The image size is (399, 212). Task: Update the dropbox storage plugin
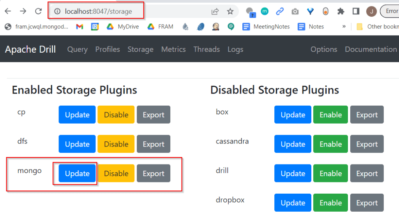click(293, 203)
